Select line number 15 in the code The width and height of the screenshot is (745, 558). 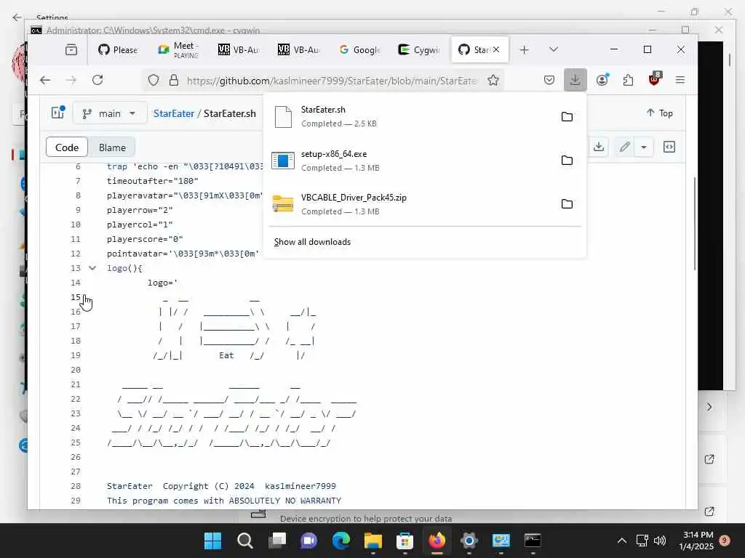point(76,297)
